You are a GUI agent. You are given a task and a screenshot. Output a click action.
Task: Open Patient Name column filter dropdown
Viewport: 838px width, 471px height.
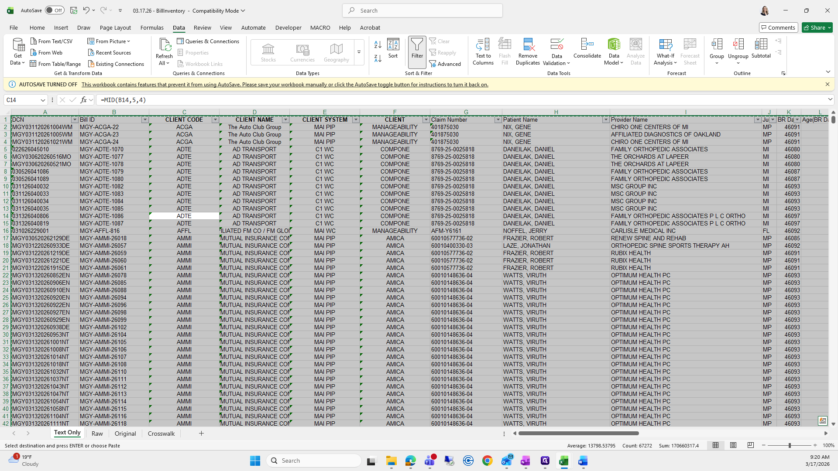[605, 119]
